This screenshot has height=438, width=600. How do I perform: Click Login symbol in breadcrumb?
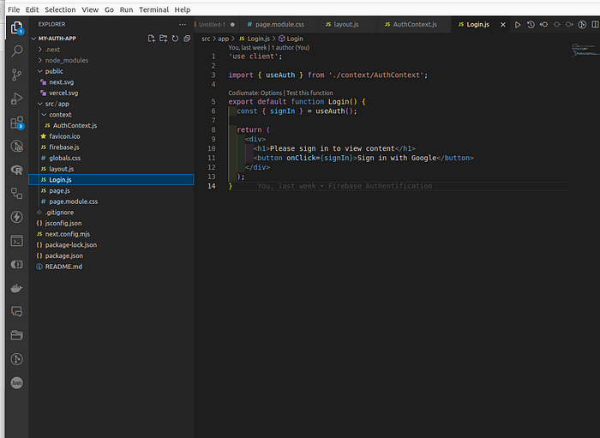[x=291, y=39]
